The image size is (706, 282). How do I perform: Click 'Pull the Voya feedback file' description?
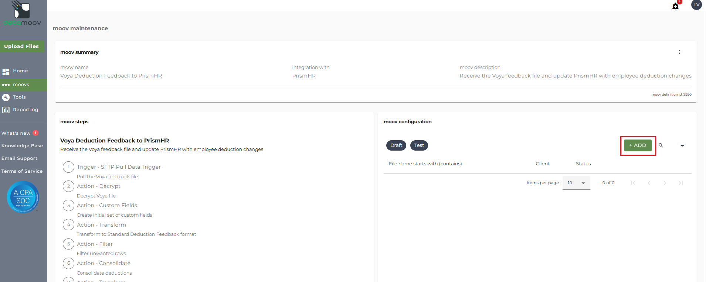pos(107,177)
